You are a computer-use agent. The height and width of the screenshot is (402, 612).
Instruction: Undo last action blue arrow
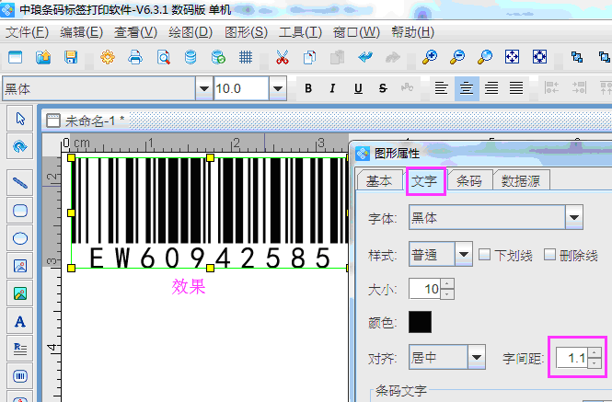pos(365,57)
